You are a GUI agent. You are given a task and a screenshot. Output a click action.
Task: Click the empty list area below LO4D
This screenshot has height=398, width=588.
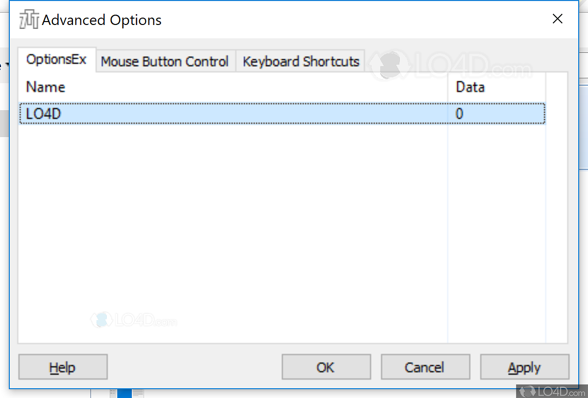(220, 220)
